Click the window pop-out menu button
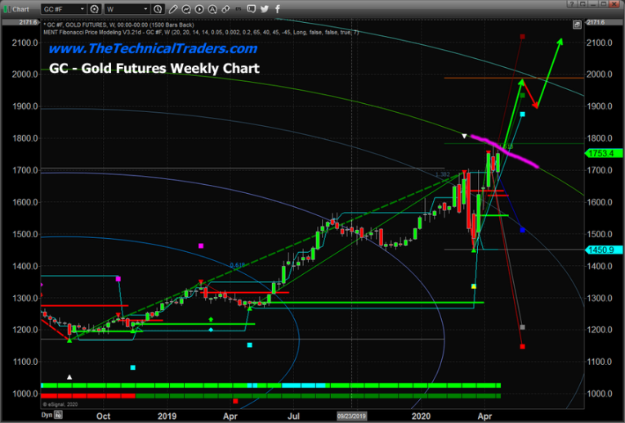This screenshot has width=625, height=423. 583,4
